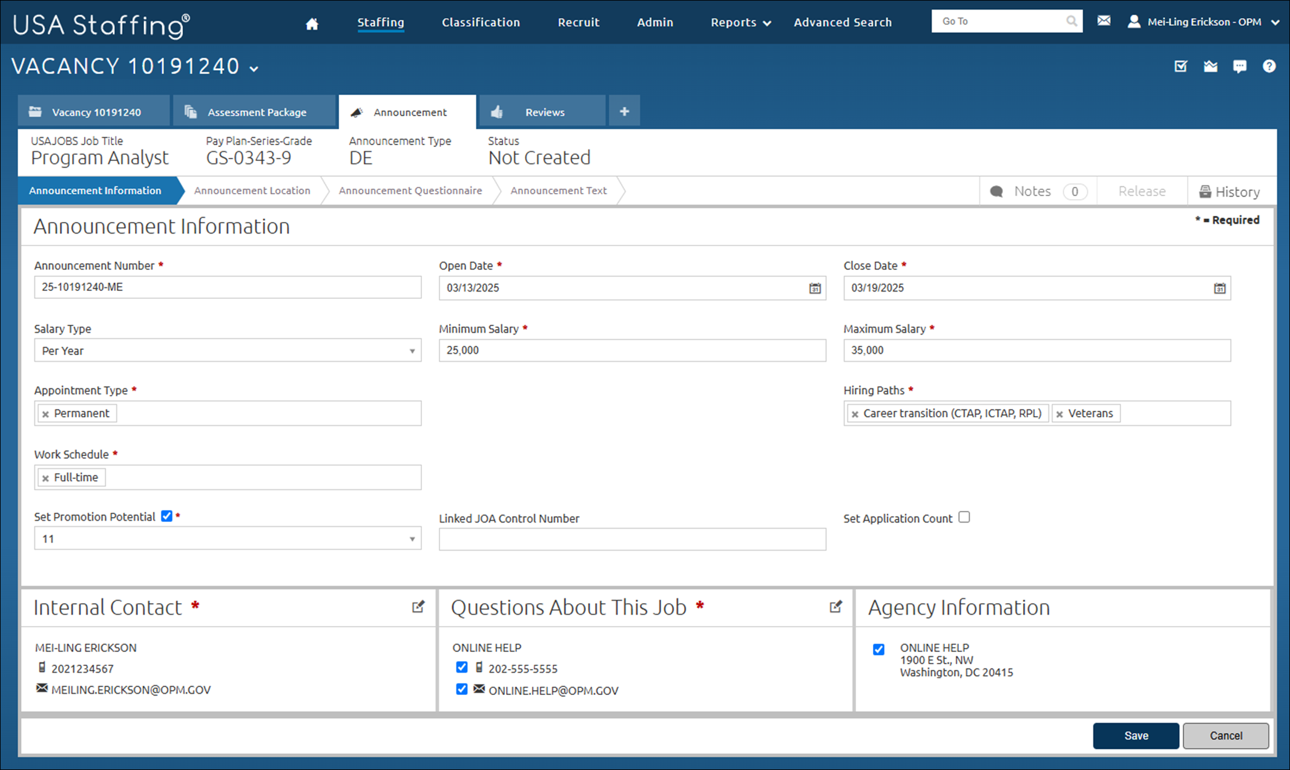Click the briefcase icon on Vacancy tab
The height and width of the screenshot is (770, 1290).
click(x=35, y=112)
